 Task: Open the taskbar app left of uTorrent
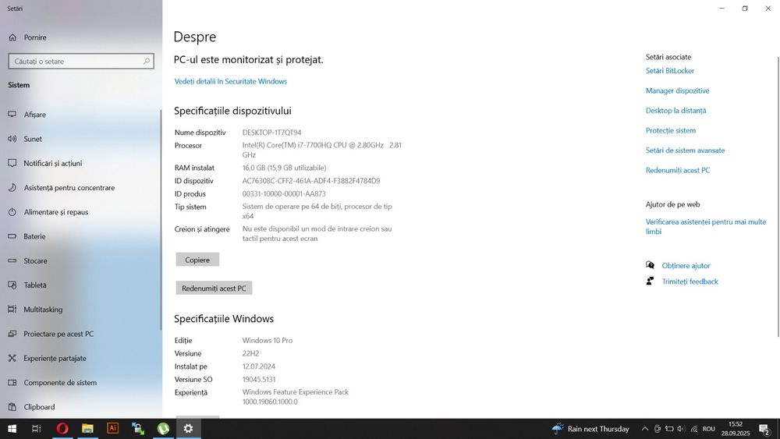138,429
